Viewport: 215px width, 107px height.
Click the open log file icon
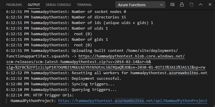[x=191, y=5]
